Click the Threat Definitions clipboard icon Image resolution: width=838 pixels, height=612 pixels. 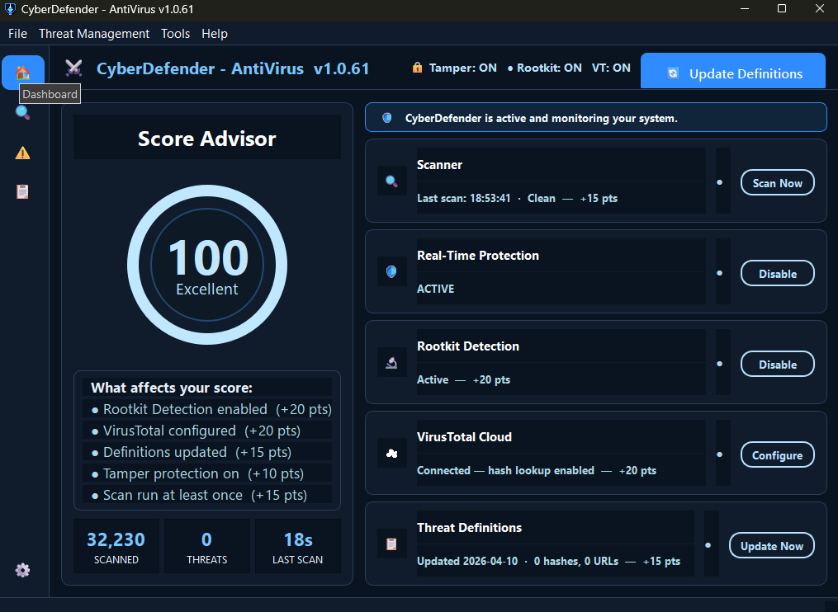391,544
